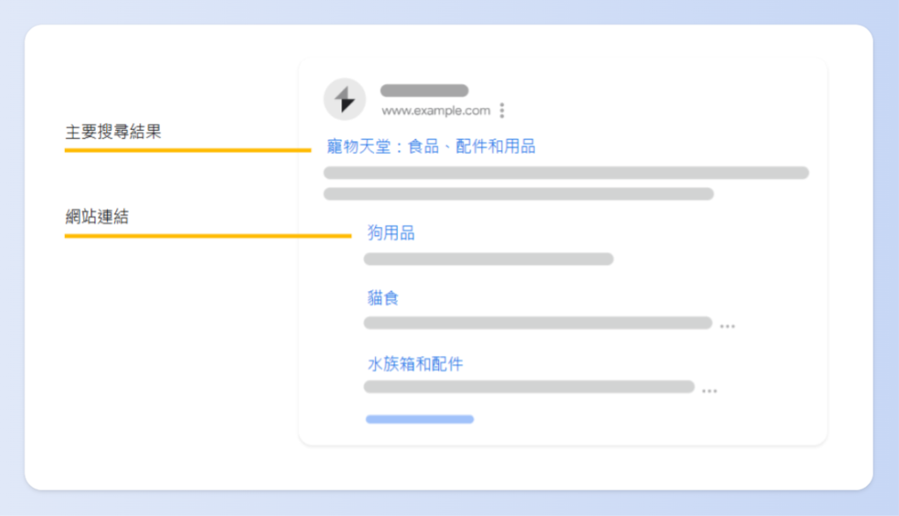The image size is (899, 516).
Task: Open the 貓食 sitelink
Action: tap(383, 298)
